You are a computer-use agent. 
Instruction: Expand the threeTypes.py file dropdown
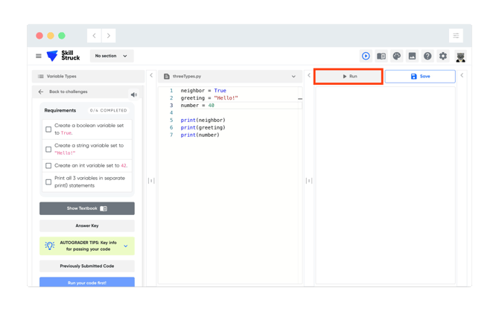coord(293,77)
